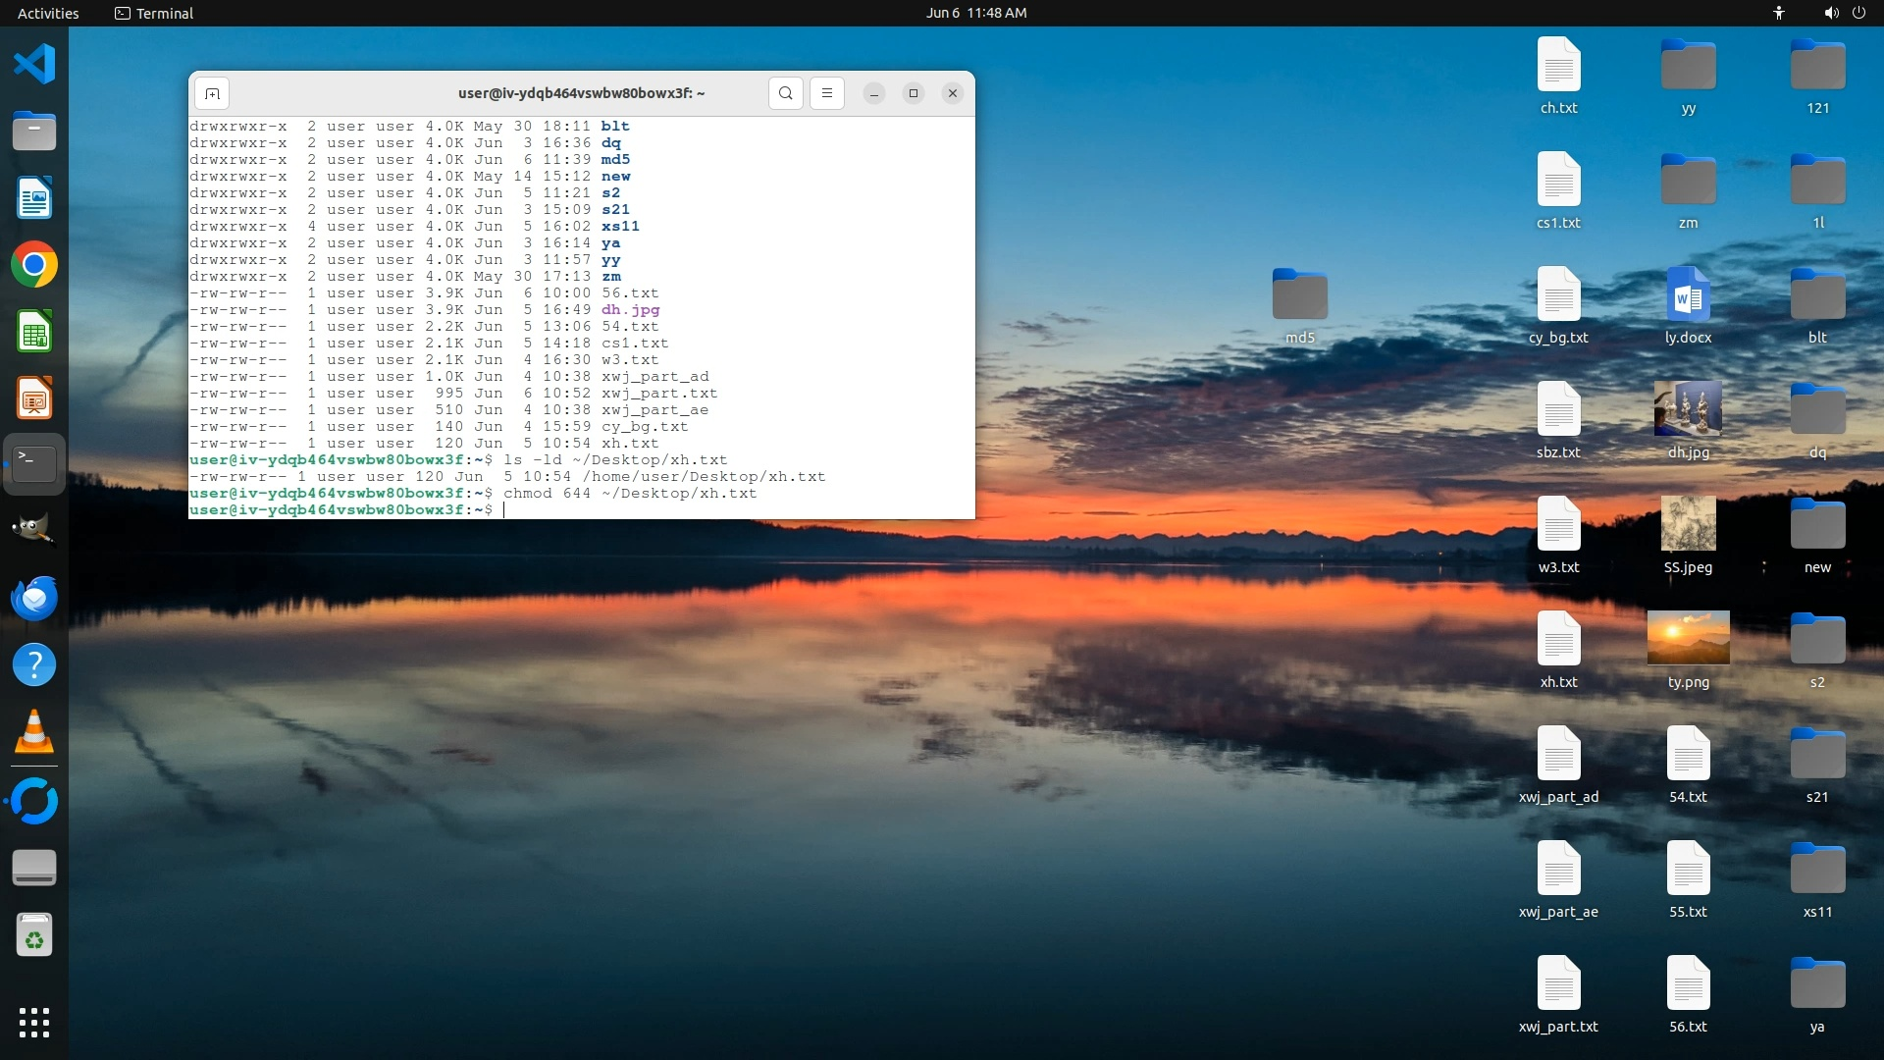
Task: Open the Terminal app menu in top bar
Action: (x=154, y=13)
